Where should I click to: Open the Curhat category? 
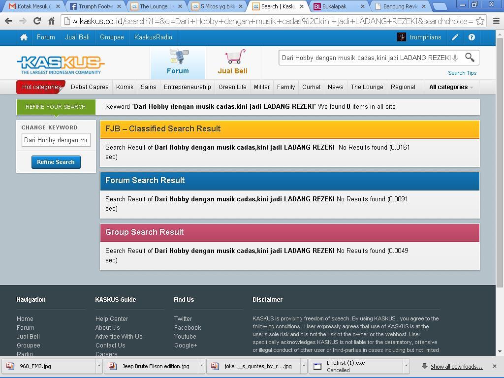tap(311, 87)
